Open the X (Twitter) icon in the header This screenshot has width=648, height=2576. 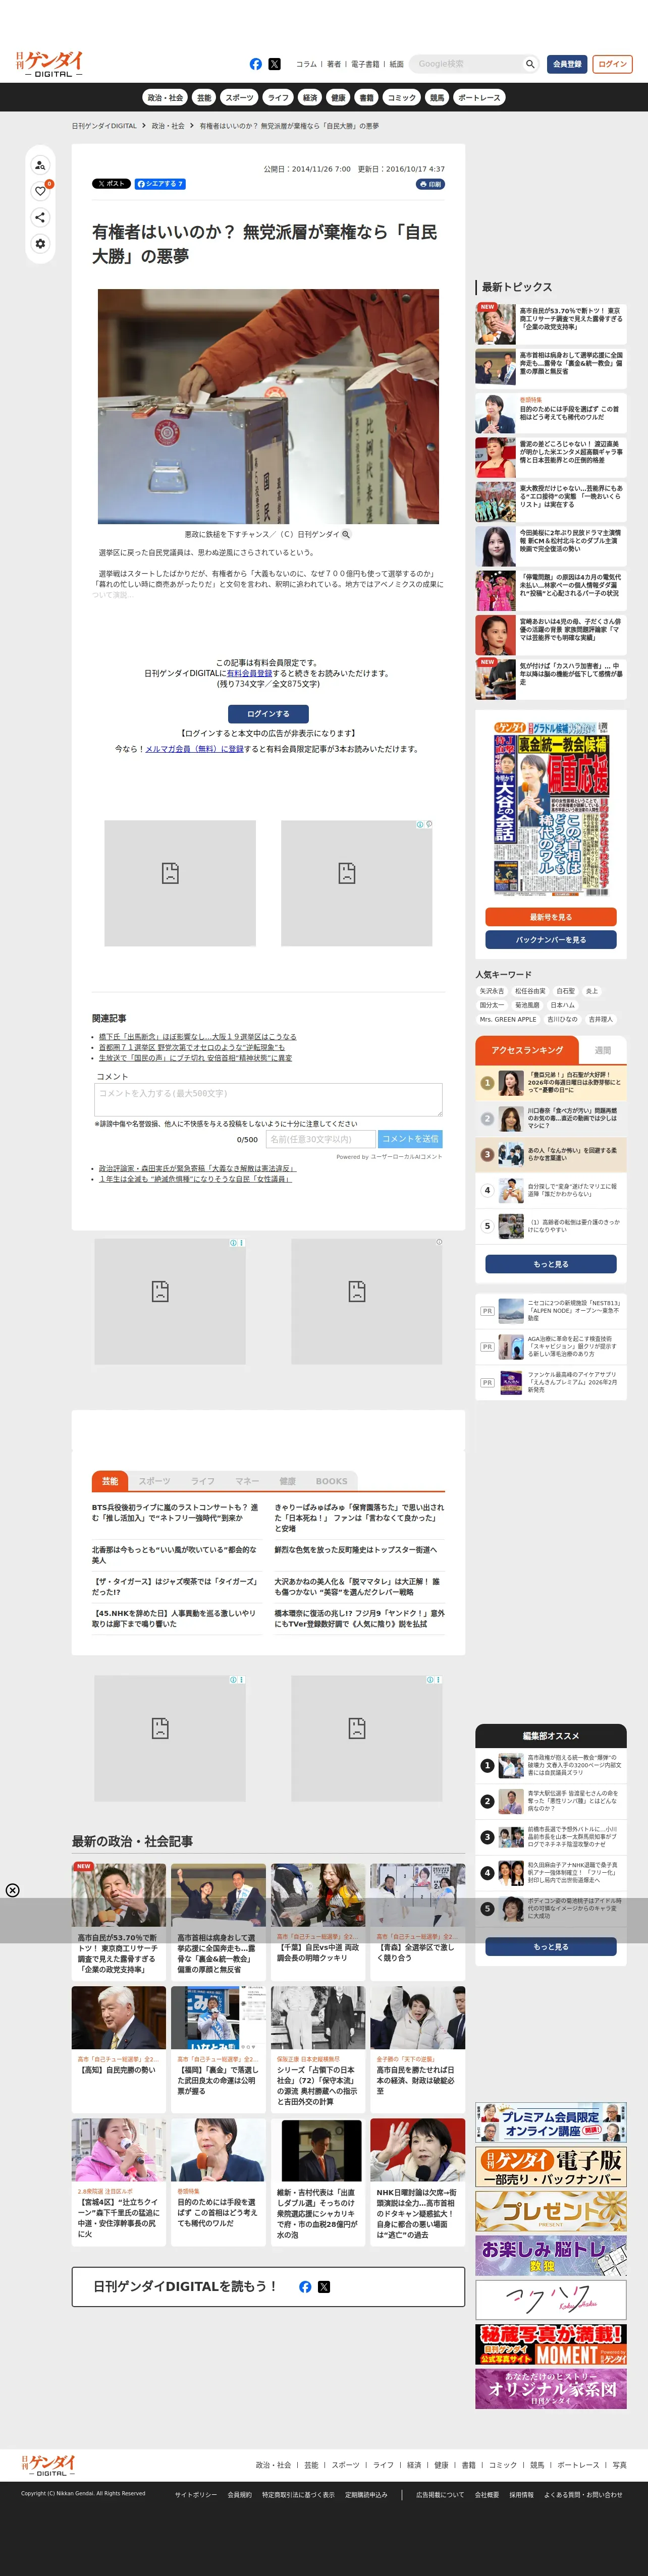pos(274,64)
